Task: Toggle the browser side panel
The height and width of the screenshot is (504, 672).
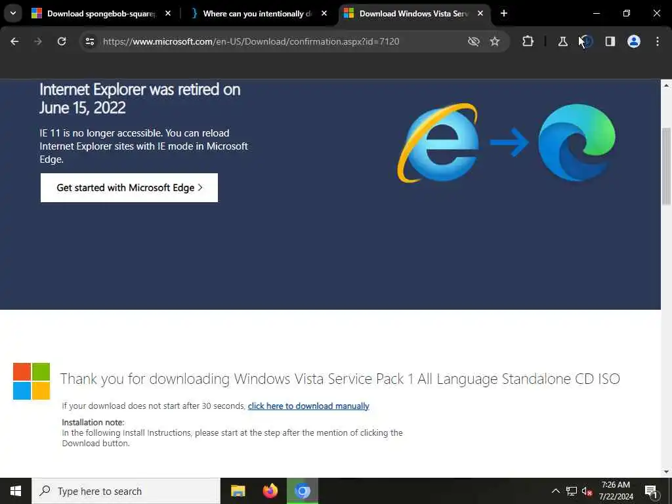Action: coord(610,41)
